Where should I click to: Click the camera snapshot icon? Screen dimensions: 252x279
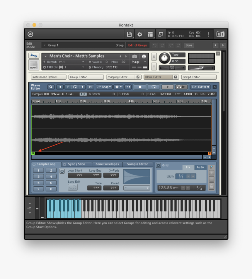[134, 56]
